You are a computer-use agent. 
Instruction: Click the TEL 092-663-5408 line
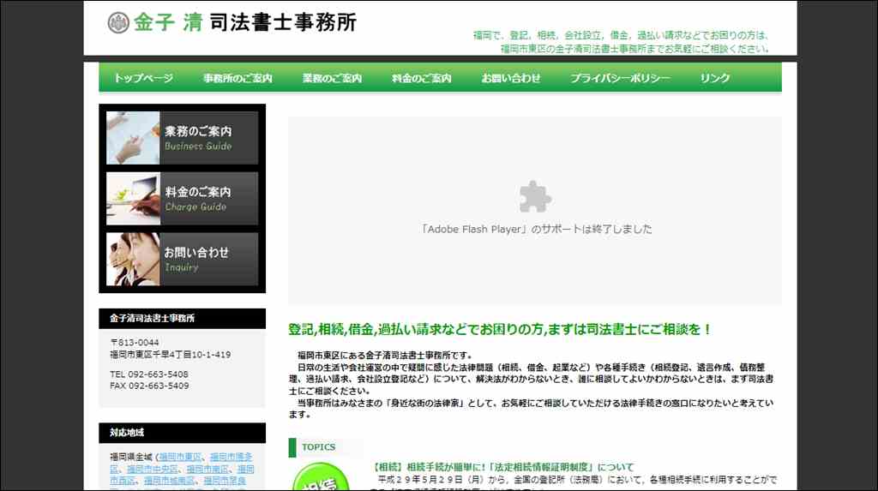[149, 374]
